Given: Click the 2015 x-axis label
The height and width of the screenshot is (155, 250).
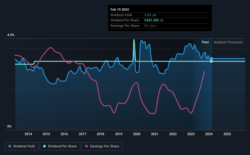Looking at the screenshot, I should click(46, 134).
